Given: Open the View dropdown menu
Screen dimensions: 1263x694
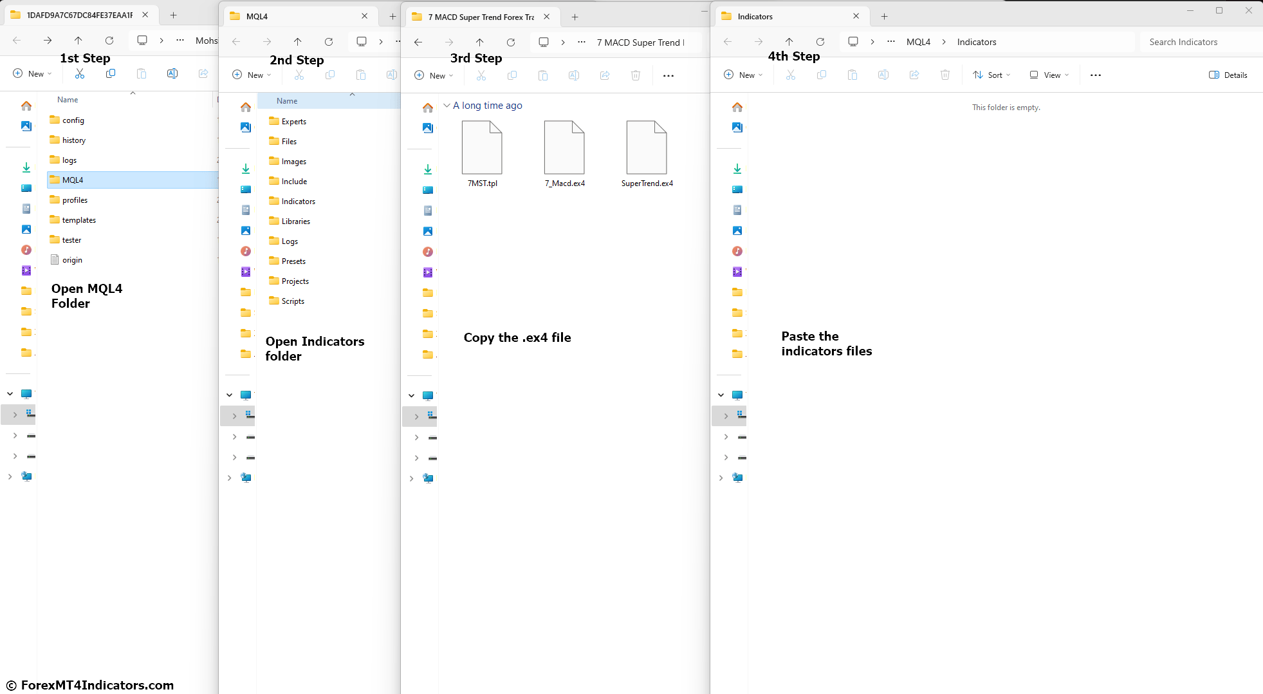Looking at the screenshot, I should (1049, 75).
